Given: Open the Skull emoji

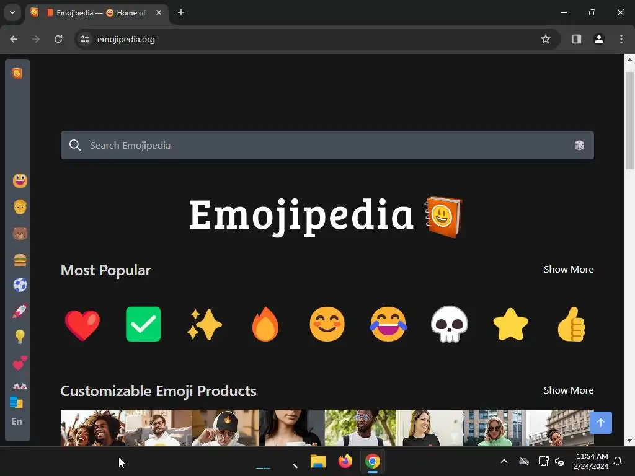Looking at the screenshot, I should pyautogui.click(x=450, y=324).
